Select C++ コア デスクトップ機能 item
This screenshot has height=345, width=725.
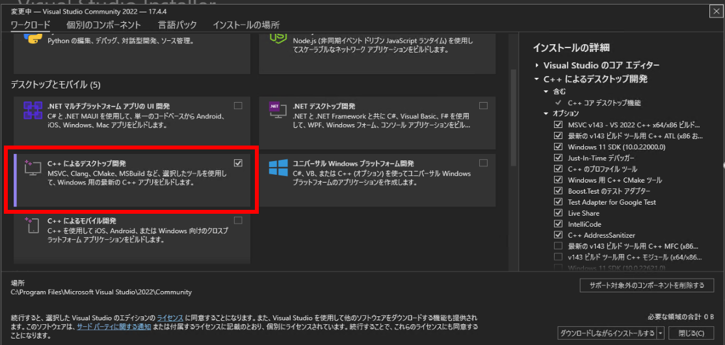tap(604, 103)
